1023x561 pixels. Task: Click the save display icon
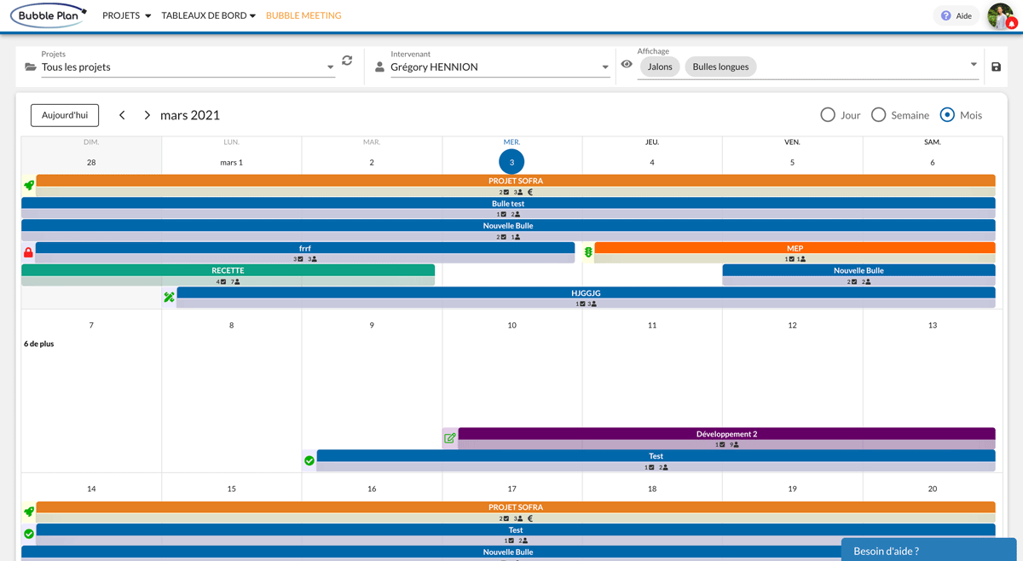pyautogui.click(x=996, y=67)
